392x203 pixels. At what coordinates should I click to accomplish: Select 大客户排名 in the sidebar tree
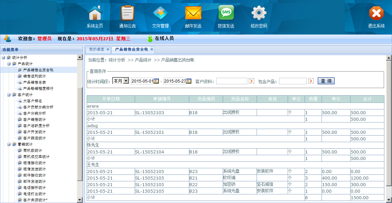(32, 101)
